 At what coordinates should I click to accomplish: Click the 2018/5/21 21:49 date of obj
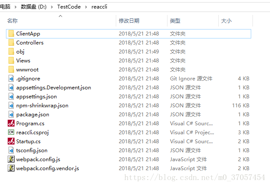coord(139,52)
